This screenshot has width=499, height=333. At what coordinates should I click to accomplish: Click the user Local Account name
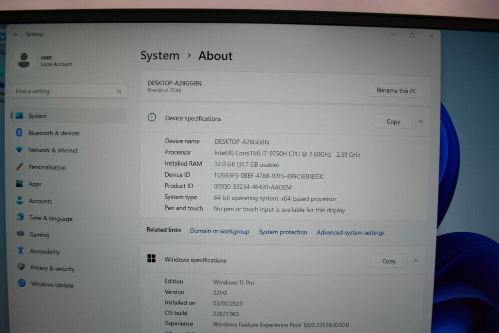tap(56, 61)
